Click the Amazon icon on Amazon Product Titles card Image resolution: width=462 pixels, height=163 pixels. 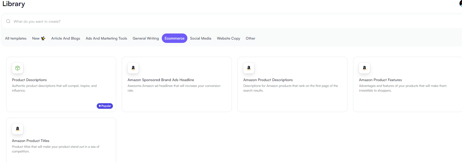18,129
